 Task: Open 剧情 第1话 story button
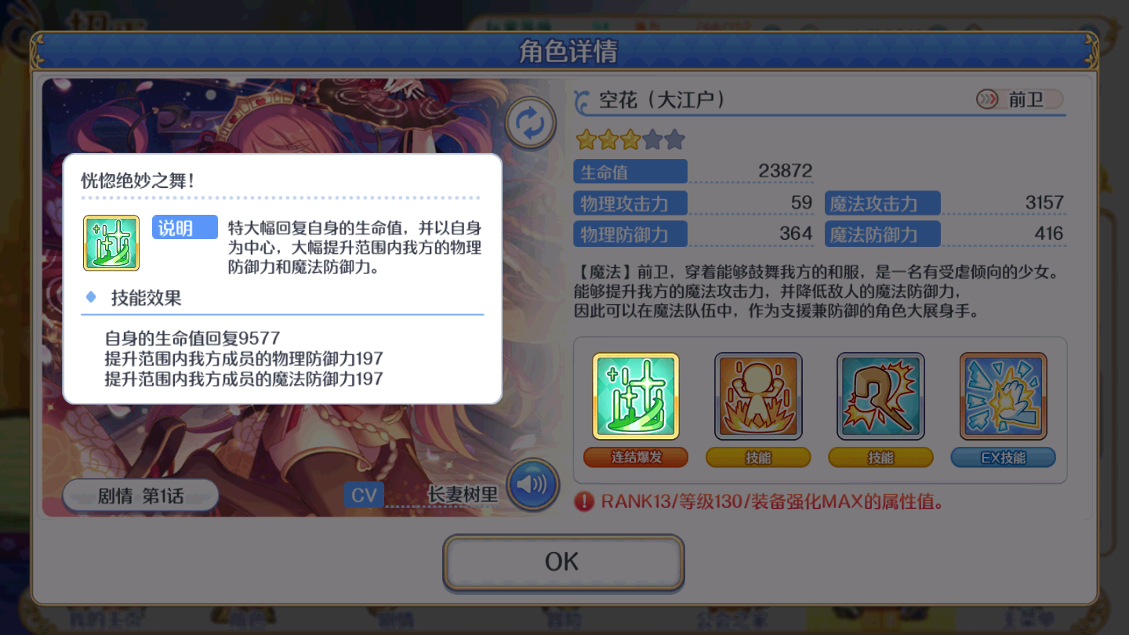[x=140, y=496]
